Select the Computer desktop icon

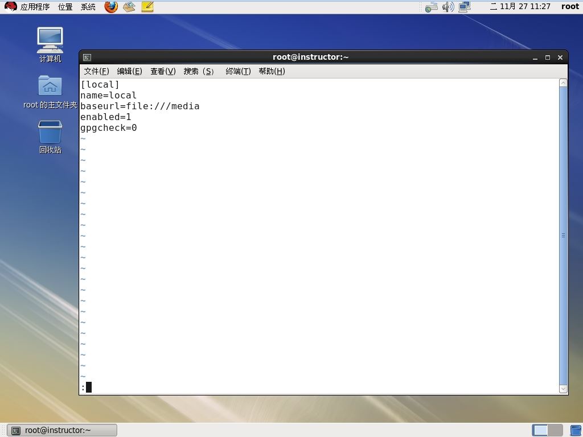coord(50,44)
